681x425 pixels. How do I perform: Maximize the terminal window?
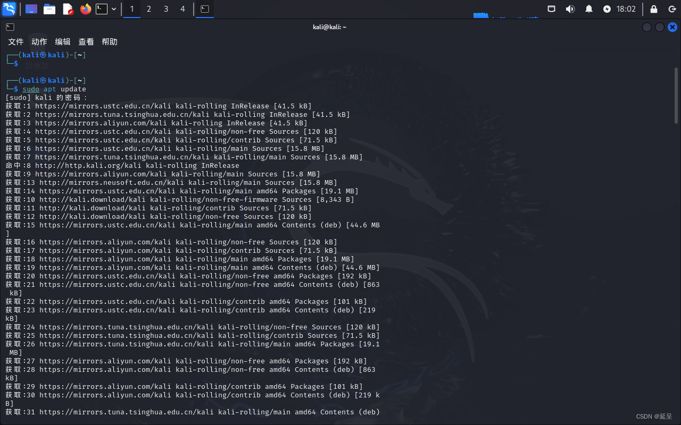tap(660, 27)
